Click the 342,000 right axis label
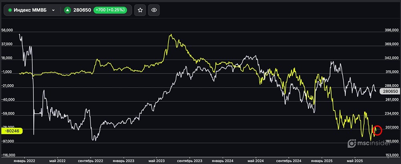 (x=392, y=58)
